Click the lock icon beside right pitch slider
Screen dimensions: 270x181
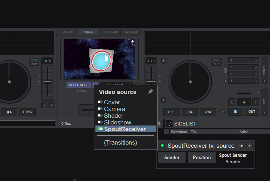point(160,76)
